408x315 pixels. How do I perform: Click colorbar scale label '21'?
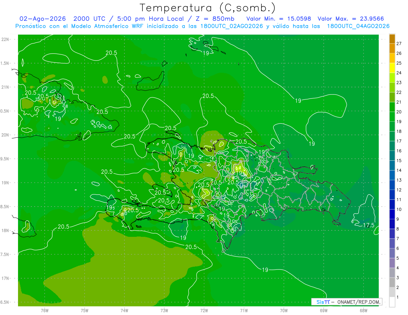pyautogui.click(x=399, y=102)
